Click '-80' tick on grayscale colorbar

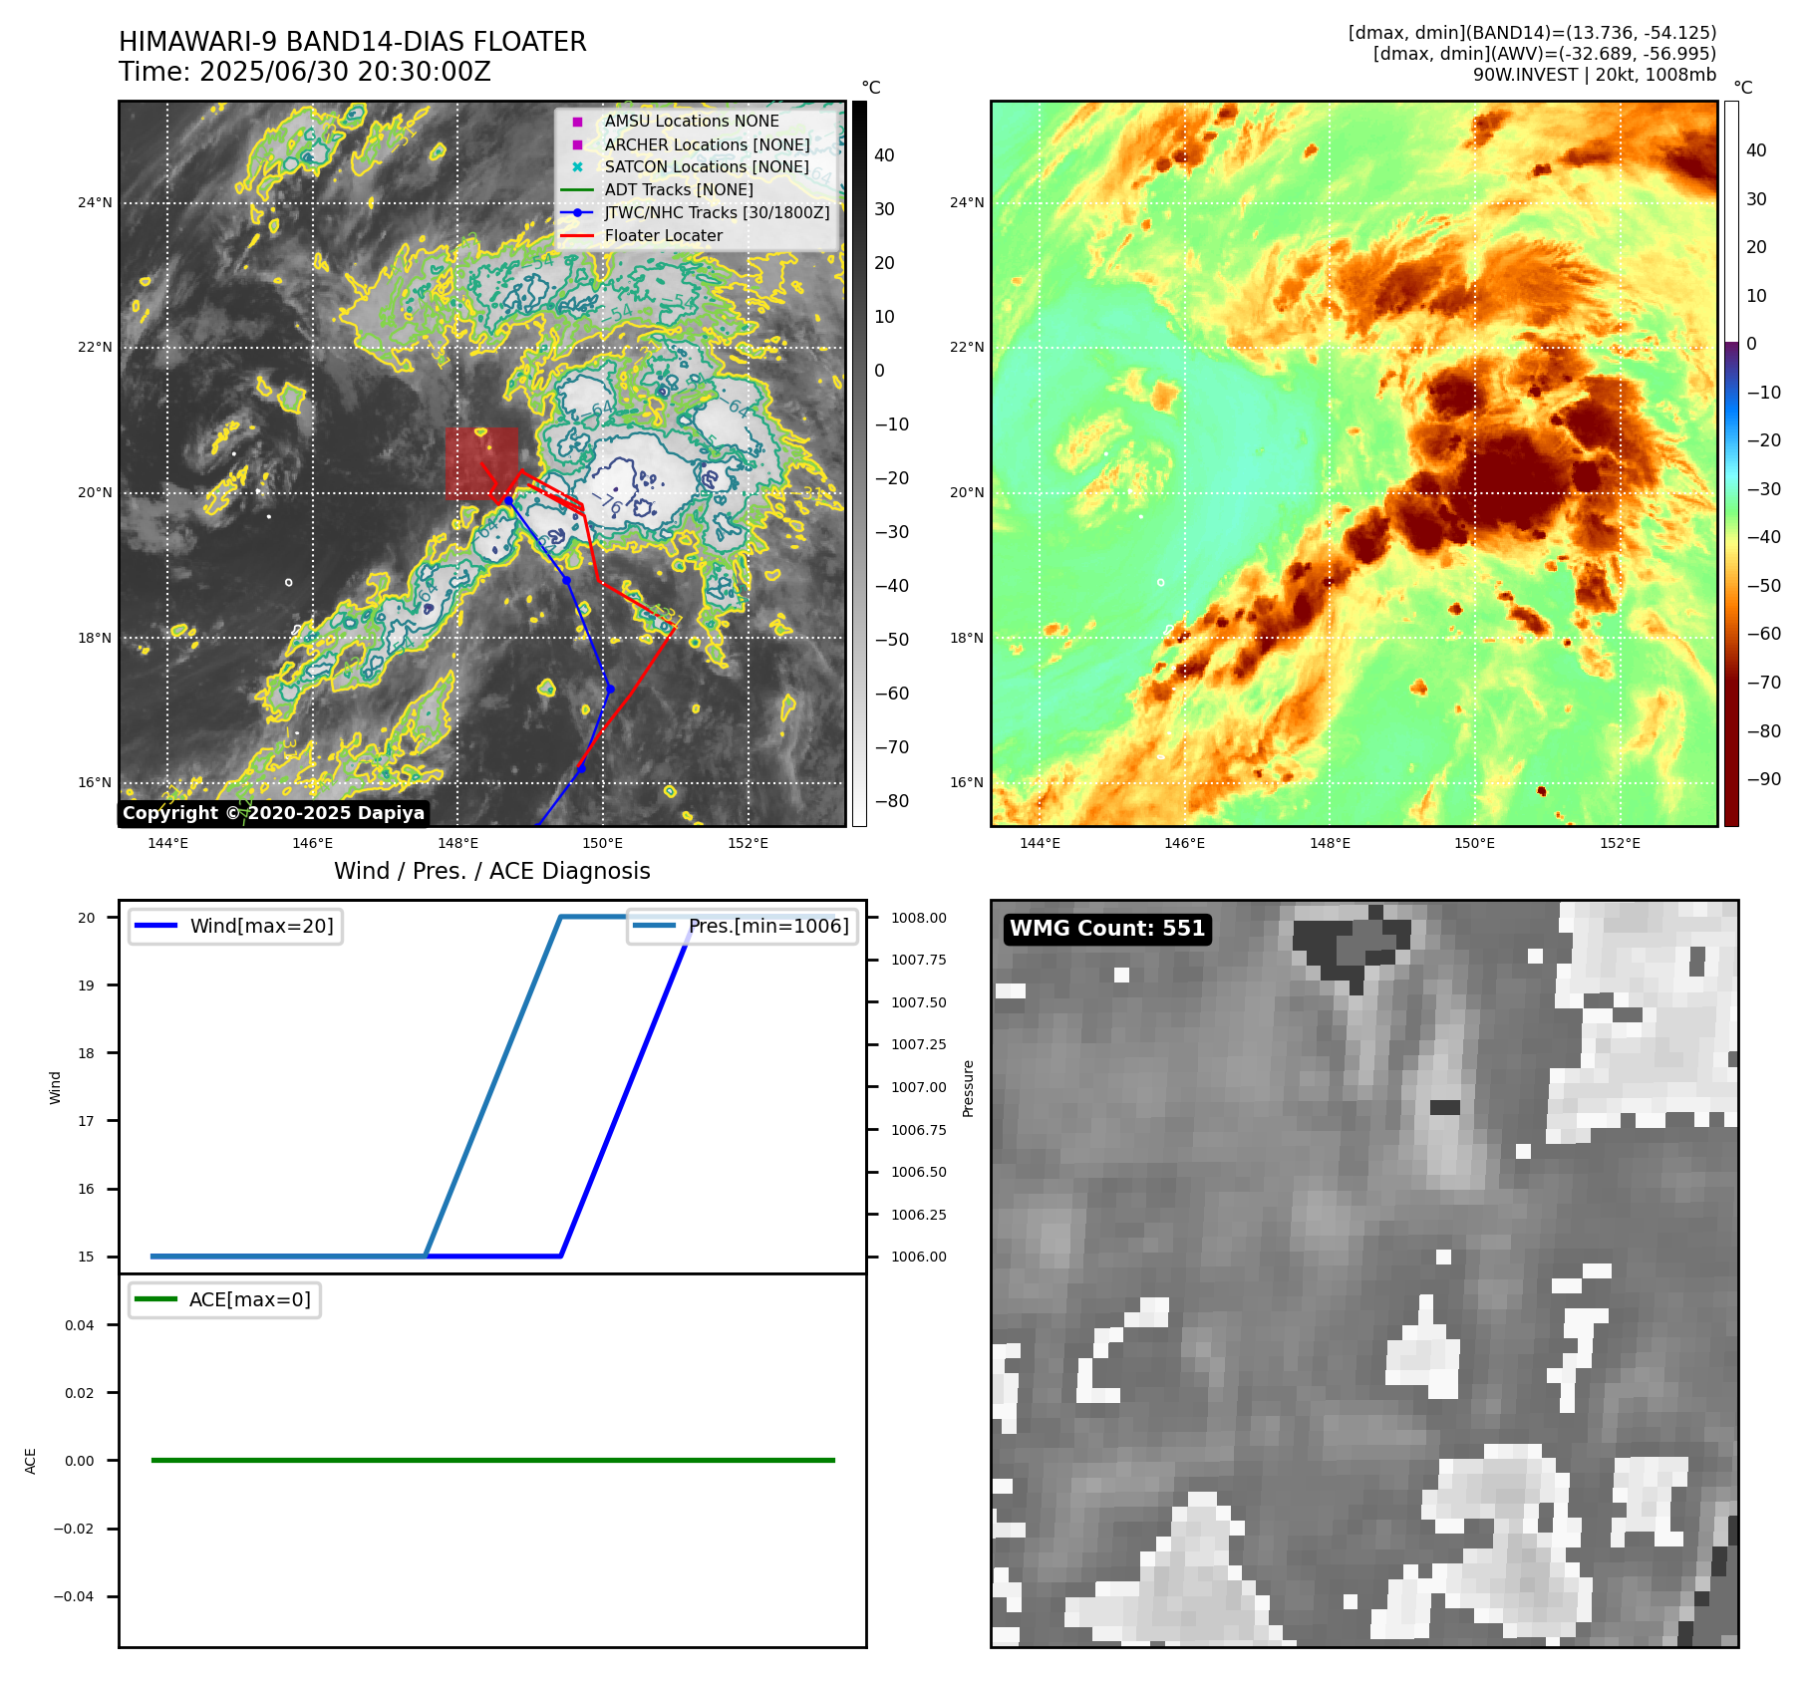[x=891, y=800]
